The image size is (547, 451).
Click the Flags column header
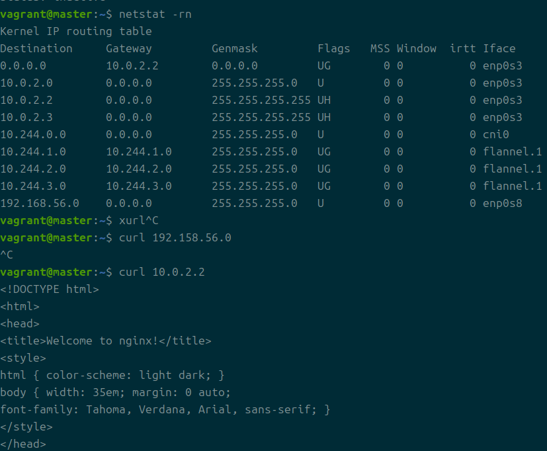[334, 48]
